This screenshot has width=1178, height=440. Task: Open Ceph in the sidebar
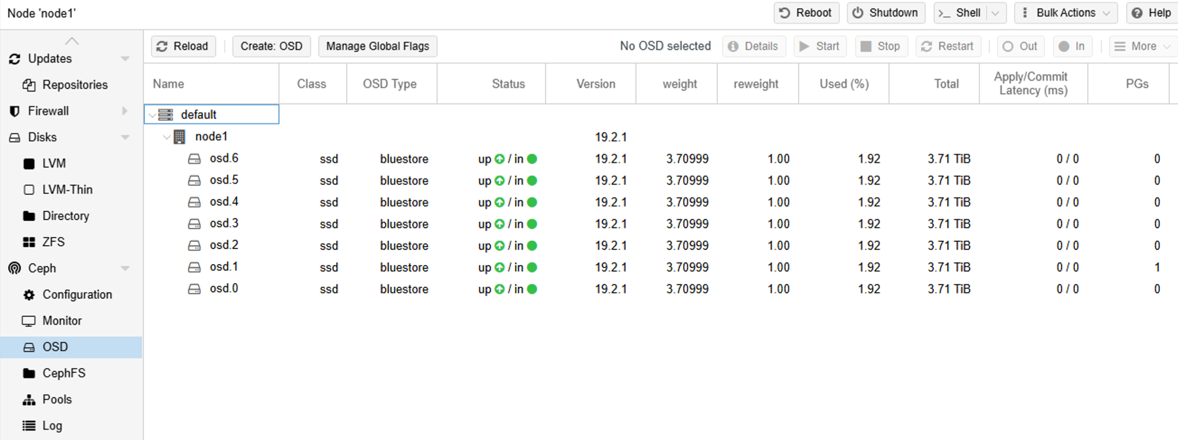pos(42,268)
